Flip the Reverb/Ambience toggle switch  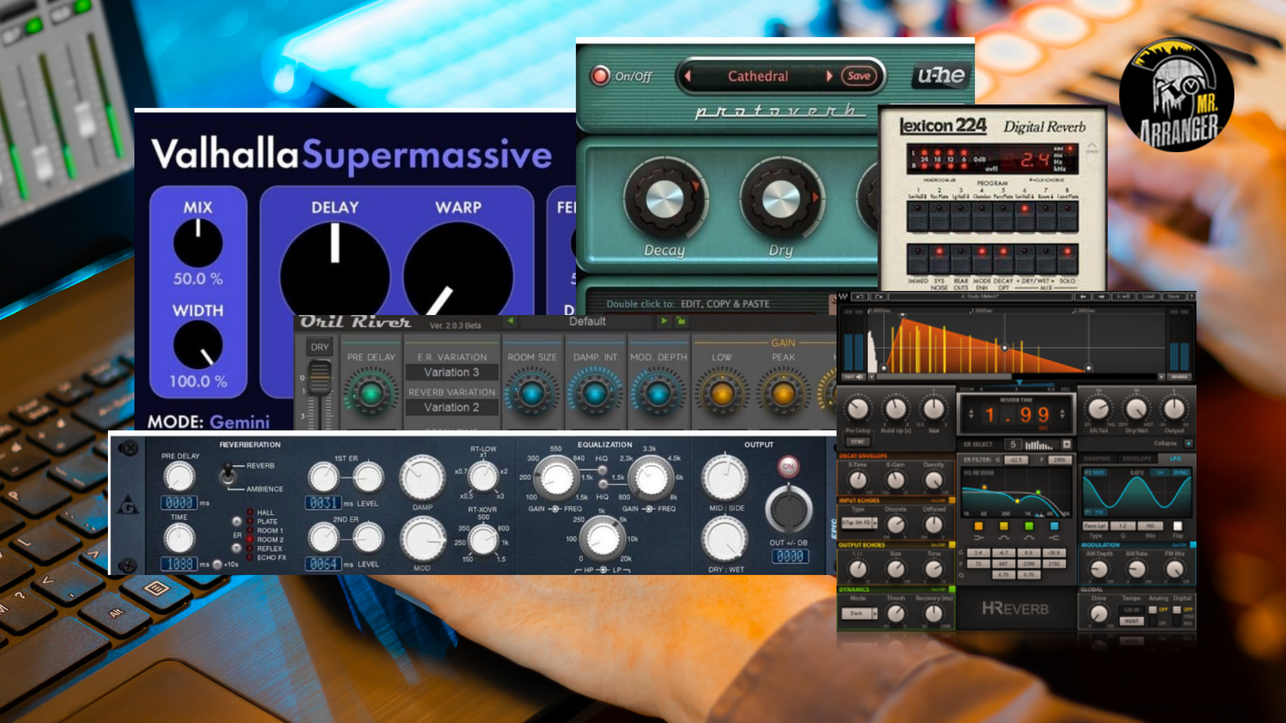click(x=228, y=476)
